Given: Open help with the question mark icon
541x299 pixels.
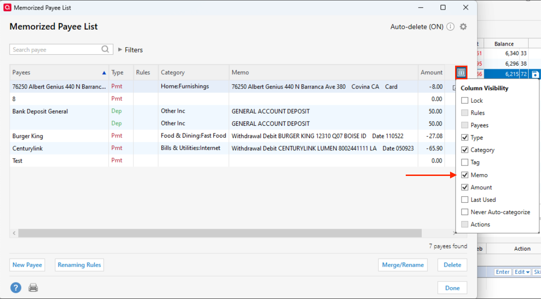Looking at the screenshot, I should [16, 288].
